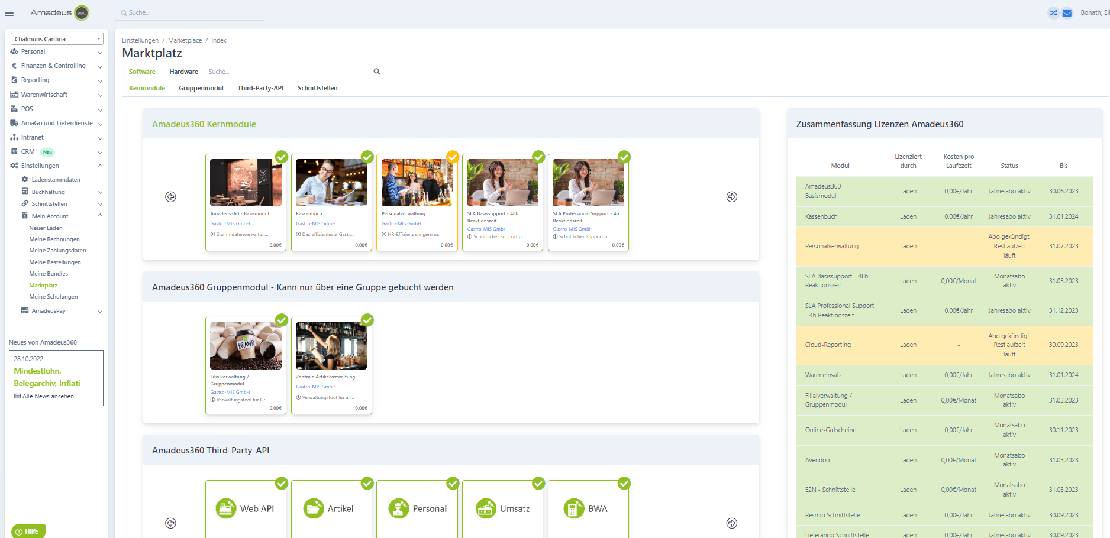Click the AmadeusPay card icon
Screen dimensions: 1110x538
tap(25, 310)
